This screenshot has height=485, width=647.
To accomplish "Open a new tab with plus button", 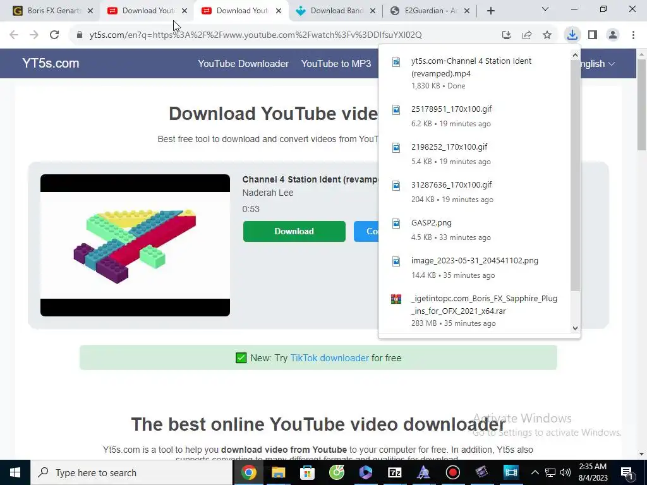I will pos(490,11).
